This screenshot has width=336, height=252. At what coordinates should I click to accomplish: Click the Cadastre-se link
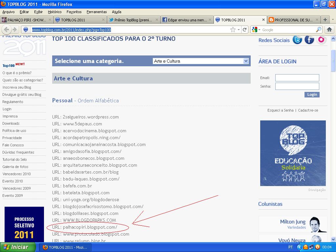pyautogui.click(x=308, y=110)
